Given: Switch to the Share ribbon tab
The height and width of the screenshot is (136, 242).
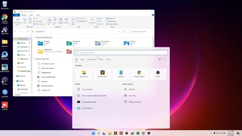Looking at the screenshot, I should tap(31, 15).
